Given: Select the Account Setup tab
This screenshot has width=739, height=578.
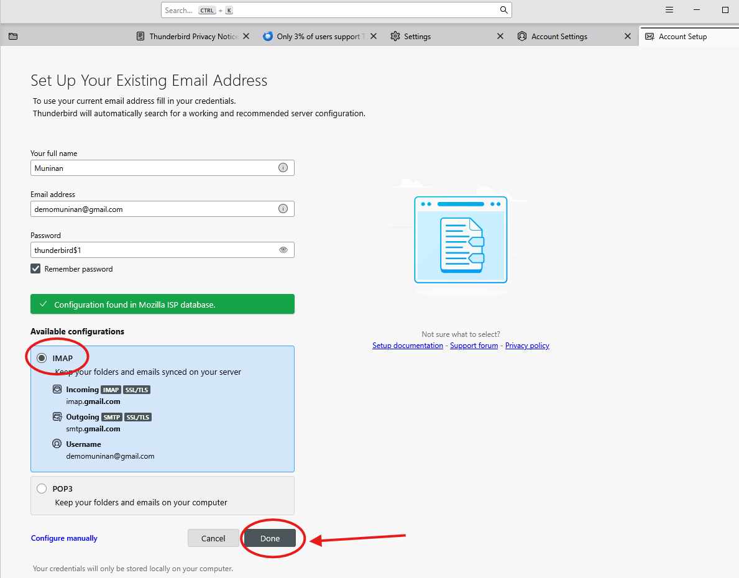Looking at the screenshot, I should click(689, 36).
